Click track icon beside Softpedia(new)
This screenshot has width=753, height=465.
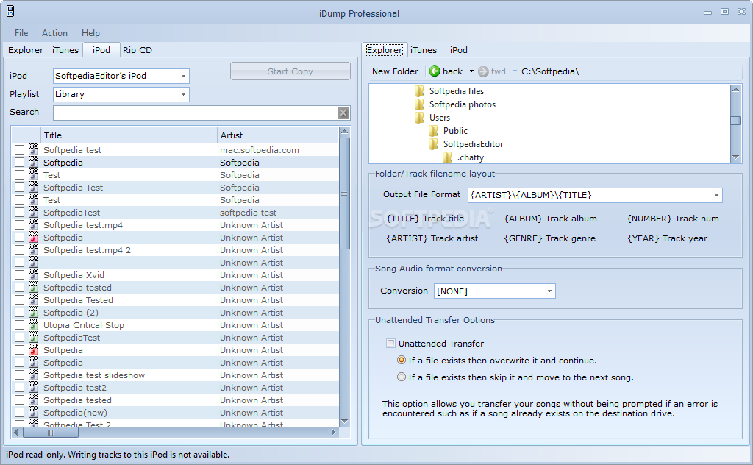coord(33,412)
